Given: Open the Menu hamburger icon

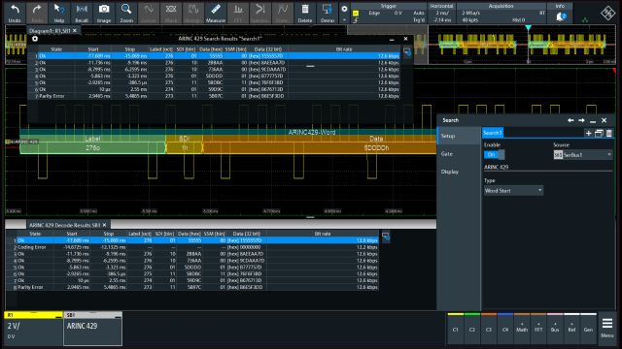Looking at the screenshot, I should [607, 328].
